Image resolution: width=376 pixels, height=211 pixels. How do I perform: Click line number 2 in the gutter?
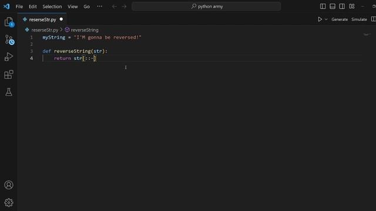pyautogui.click(x=31, y=45)
